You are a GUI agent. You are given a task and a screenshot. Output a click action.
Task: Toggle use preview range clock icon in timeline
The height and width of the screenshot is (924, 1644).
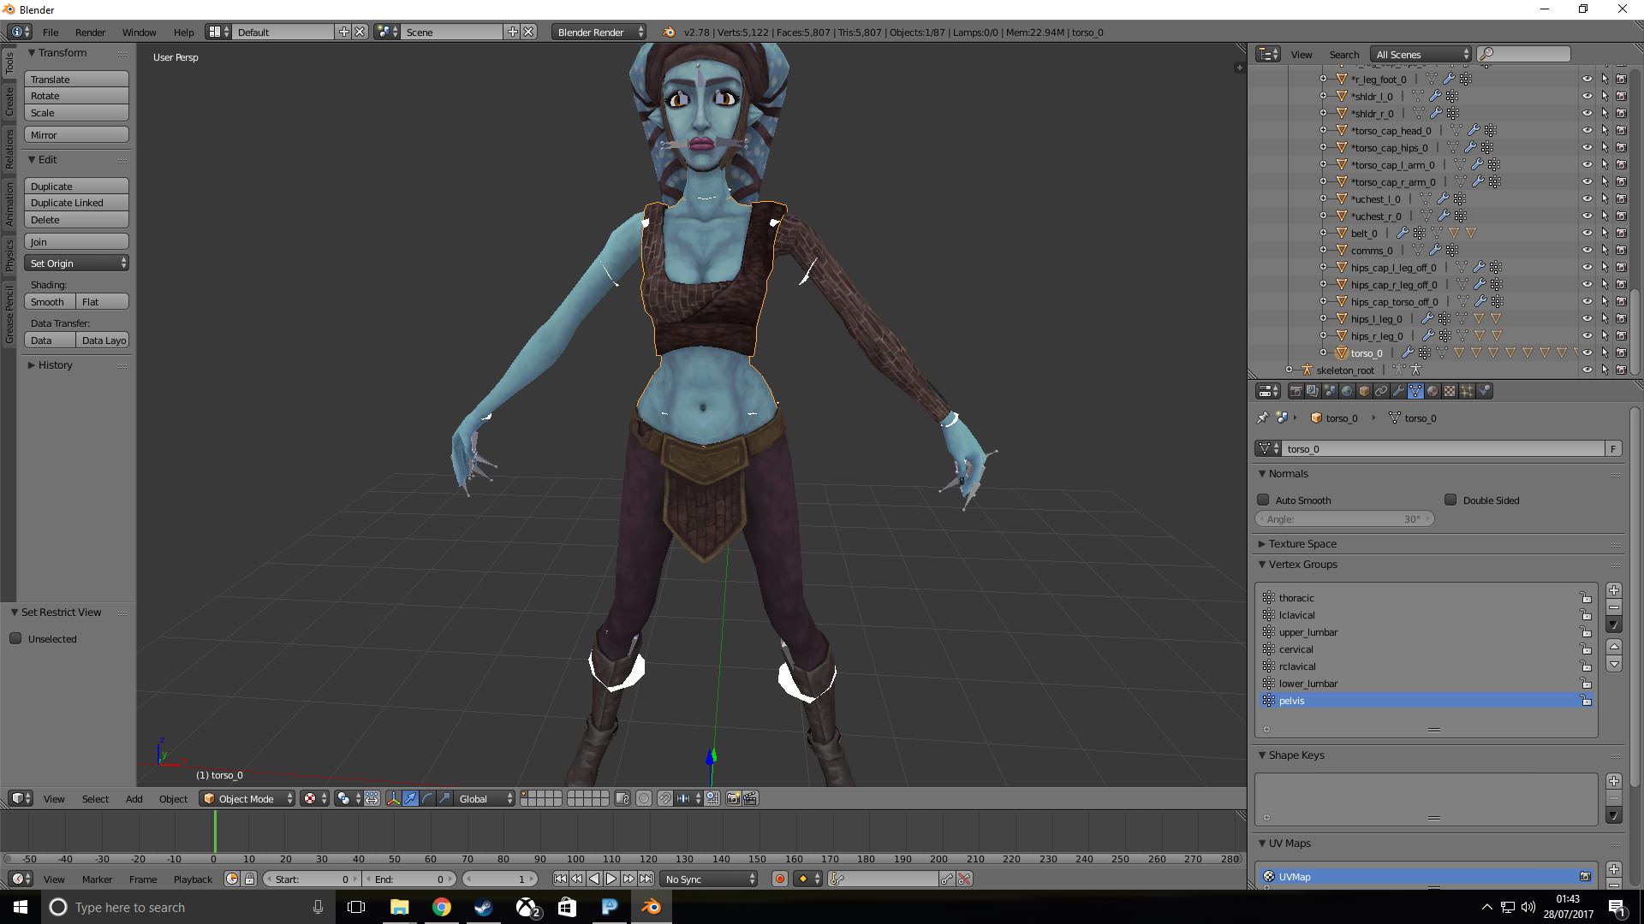point(232,879)
